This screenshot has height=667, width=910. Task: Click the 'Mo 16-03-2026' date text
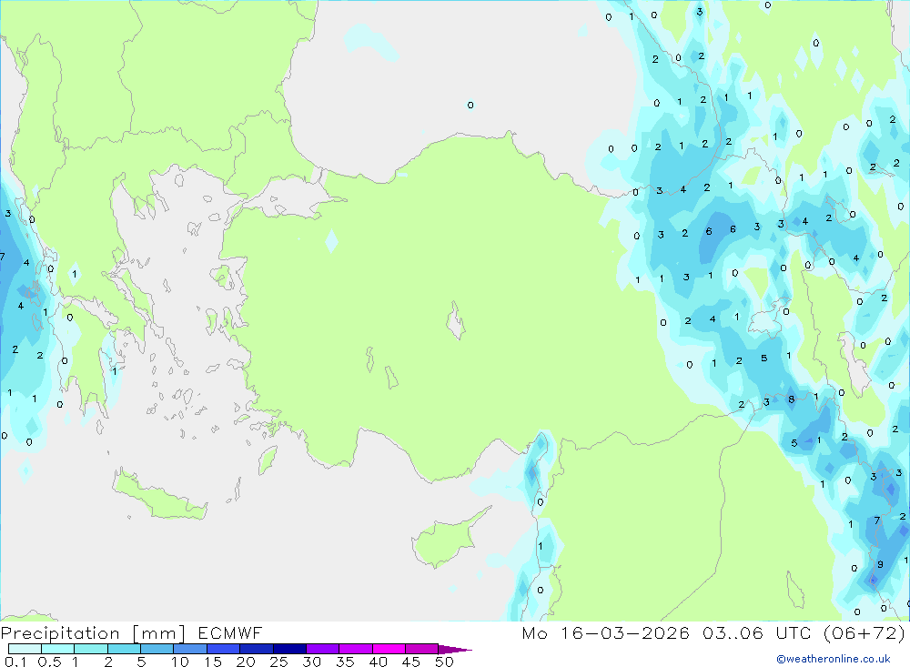coord(606,633)
